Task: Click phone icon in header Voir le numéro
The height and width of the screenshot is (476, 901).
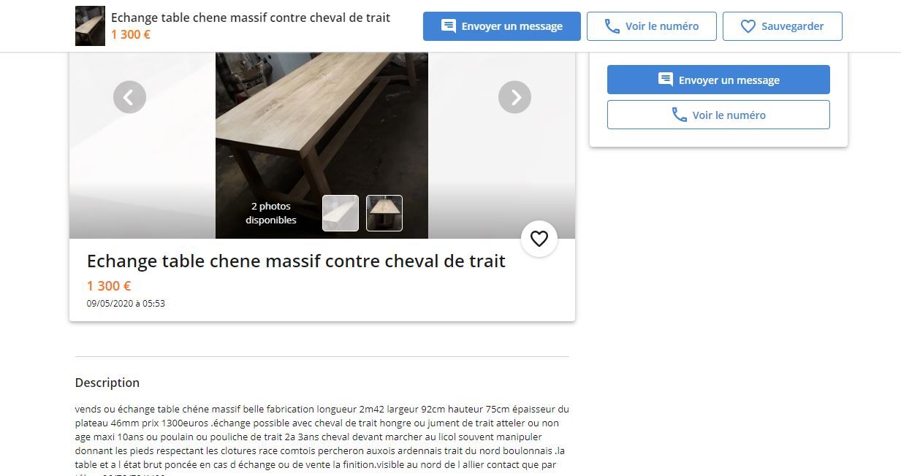Action: point(612,26)
